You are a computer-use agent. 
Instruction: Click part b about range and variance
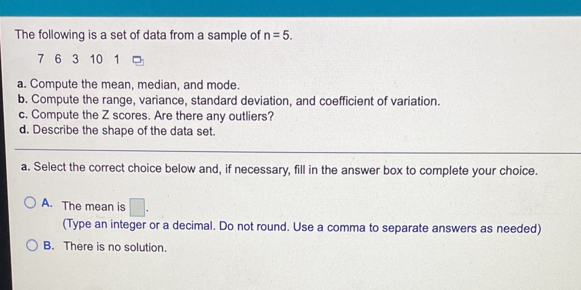pos(229,100)
